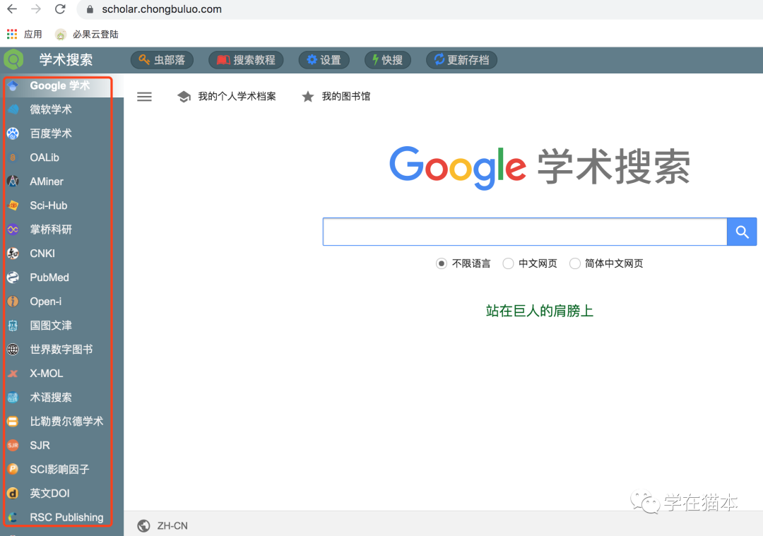Click the URL scholar.chongbuluo.com address bar
Viewport: 763px width, 536px height.
point(162,9)
